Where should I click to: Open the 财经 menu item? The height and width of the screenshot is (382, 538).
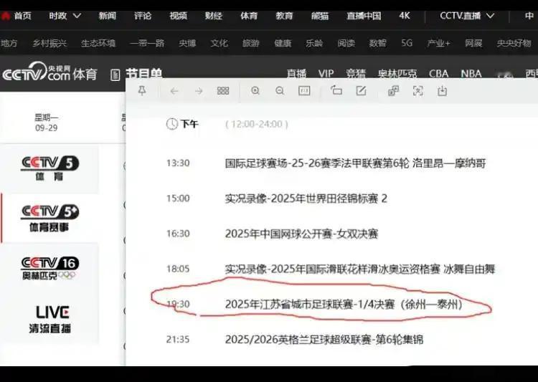214,16
